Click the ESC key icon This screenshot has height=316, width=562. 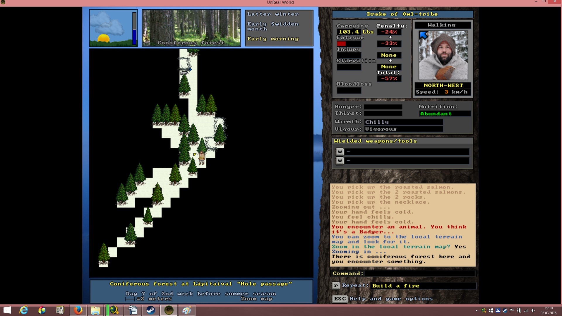click(340, 299)
